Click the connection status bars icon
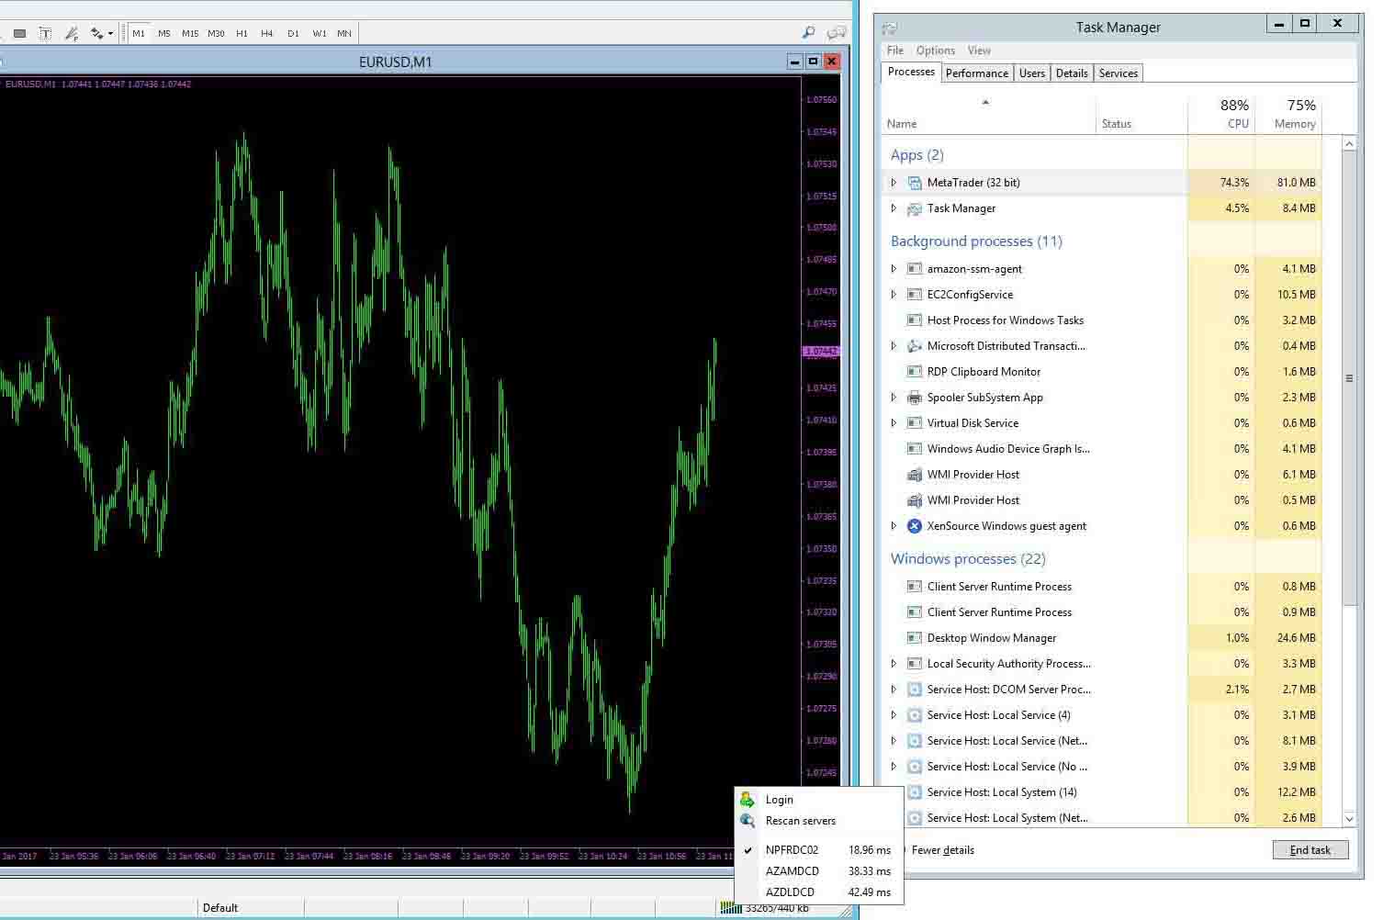Screen dimensions: 1383x920 730,908
